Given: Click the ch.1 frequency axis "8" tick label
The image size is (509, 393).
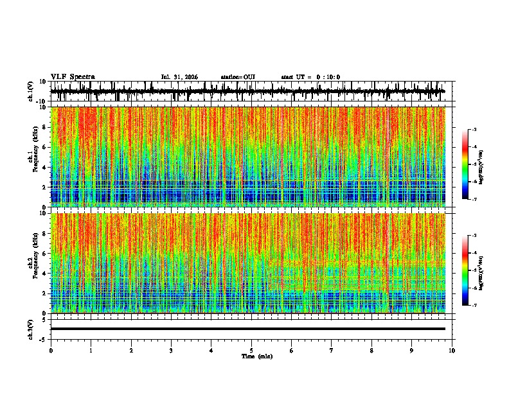Looking at the screenshot, I should click(44, 127).
